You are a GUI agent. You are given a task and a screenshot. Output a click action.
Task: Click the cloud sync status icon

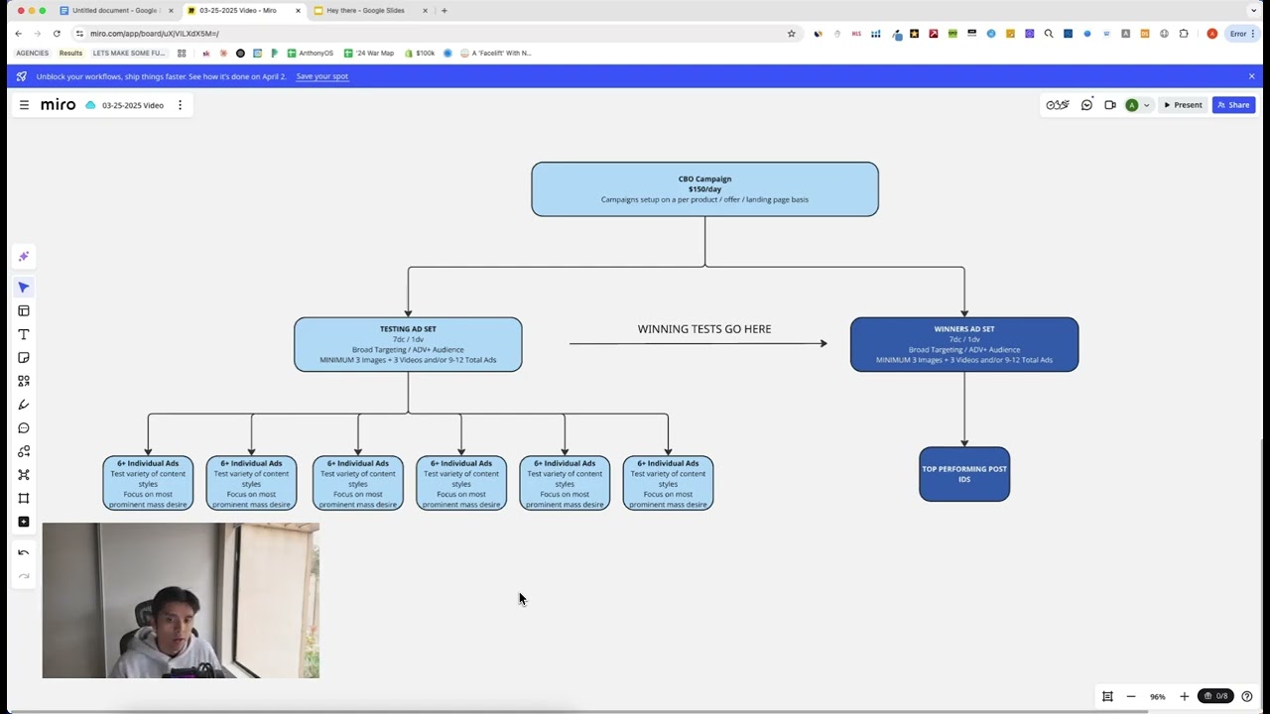(x=90, y=105)
